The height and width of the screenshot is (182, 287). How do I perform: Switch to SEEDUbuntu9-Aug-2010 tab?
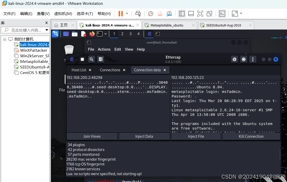point(223,25)
